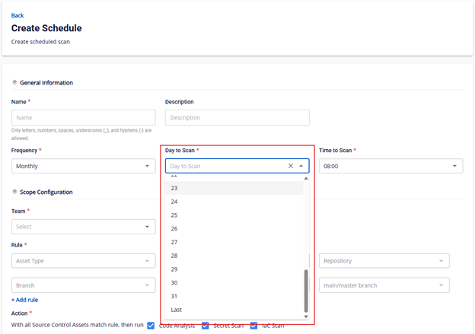Collapse the Day to Scan dropdown arrow
Screen dimensions: 475x334
(301, 166)
